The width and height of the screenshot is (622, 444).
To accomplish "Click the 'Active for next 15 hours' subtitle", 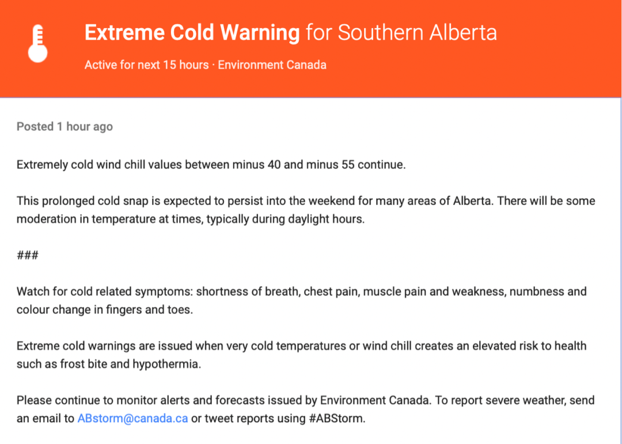I will coord(146,64).
